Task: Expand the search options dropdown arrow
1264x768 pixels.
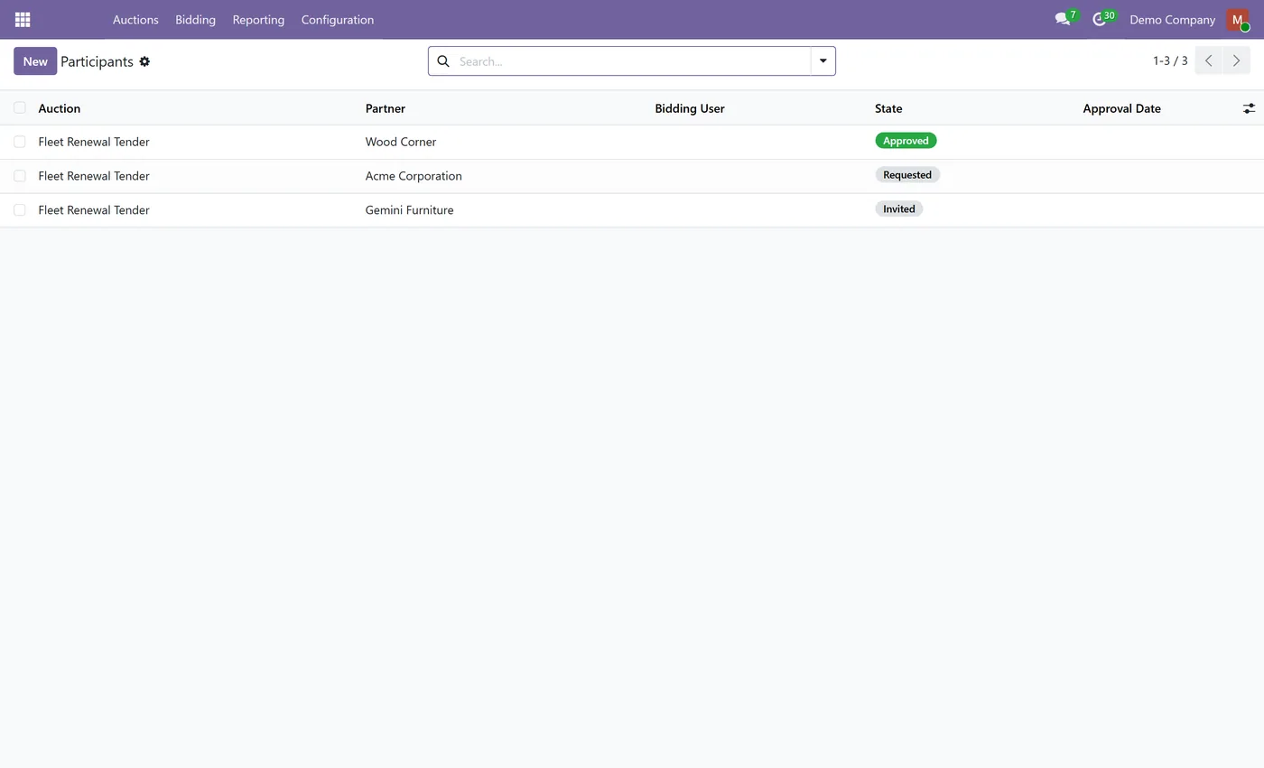Action: pos(823,60)
